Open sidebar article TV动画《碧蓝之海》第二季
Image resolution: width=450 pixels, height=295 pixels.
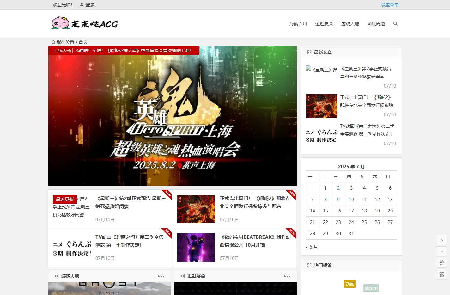[x=367, y=130]
